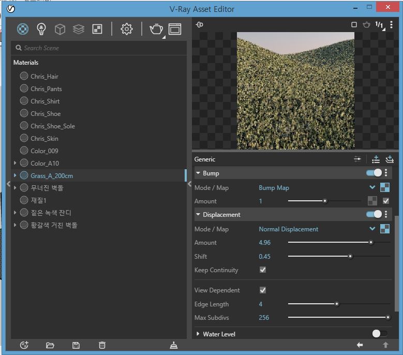Toggle the Bump section switch off
403x355 pixels.
pyautogui.click(x=374, y=173)
